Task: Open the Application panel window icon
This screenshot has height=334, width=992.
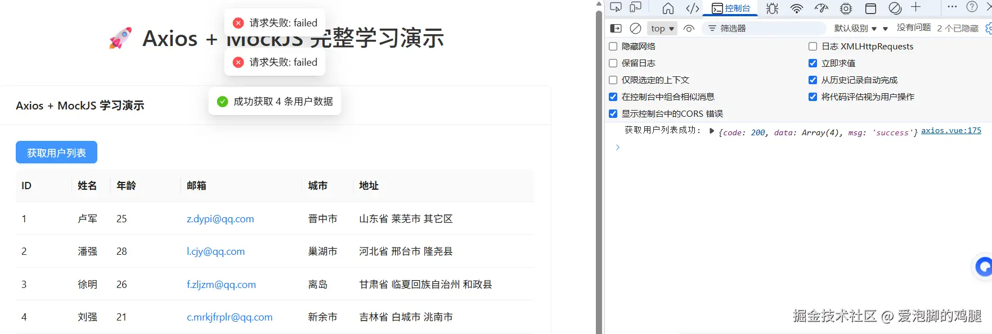Action: [870, 8]
